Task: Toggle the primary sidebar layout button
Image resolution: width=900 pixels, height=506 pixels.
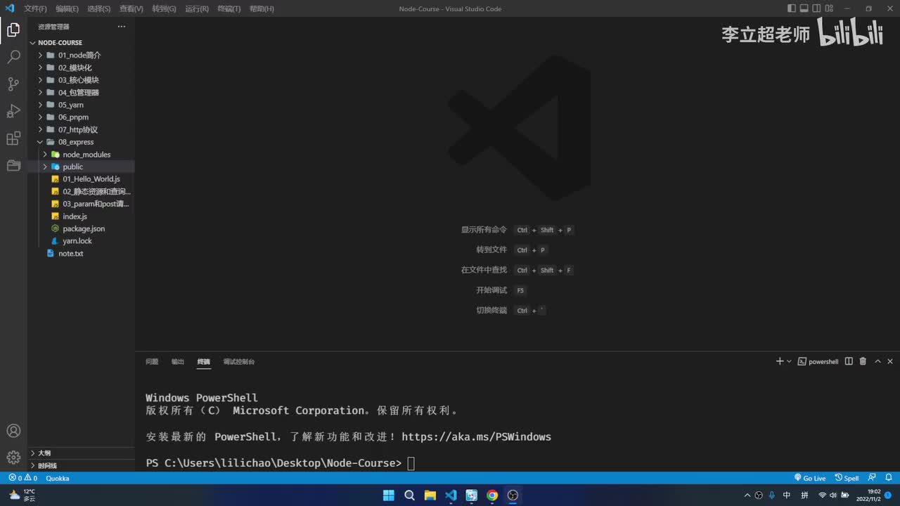Action: coord(792,8)
